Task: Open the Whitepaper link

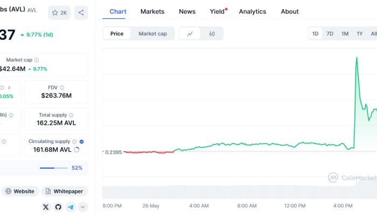Action: (64, 191)
